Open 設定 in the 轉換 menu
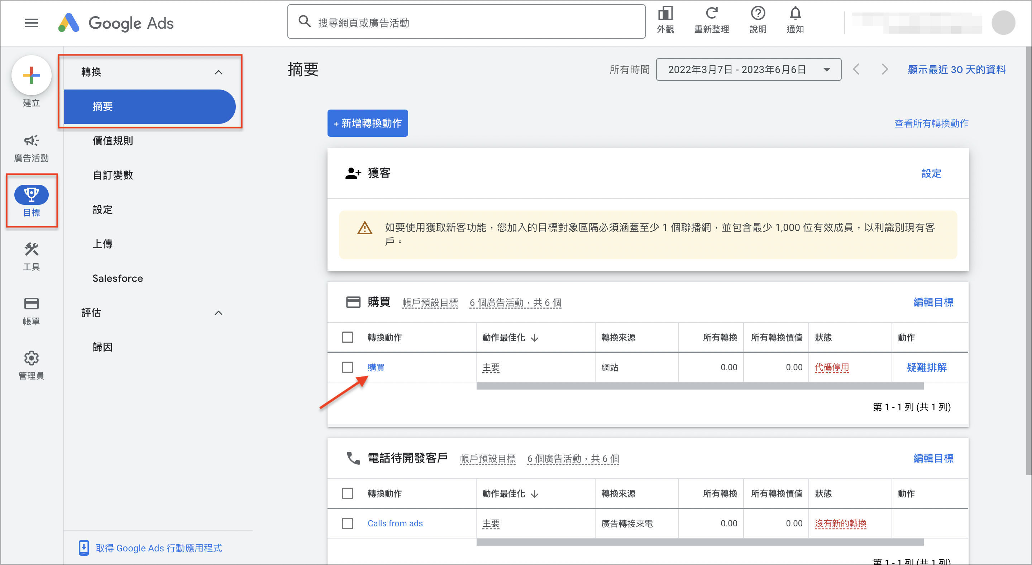The width and height of the screenshot is (1032, 565). (x=102, y=209)
